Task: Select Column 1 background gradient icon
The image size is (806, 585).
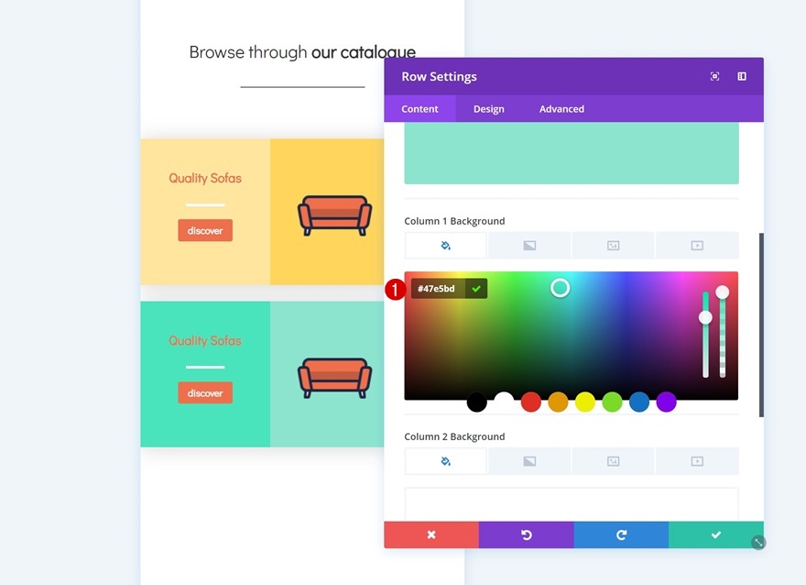Action: [x=529, y=246]
